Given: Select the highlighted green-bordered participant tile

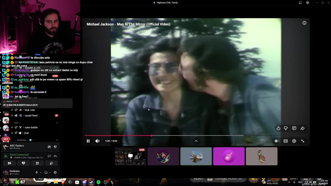Looking at the screenshot, I should [x=196, y=156].
